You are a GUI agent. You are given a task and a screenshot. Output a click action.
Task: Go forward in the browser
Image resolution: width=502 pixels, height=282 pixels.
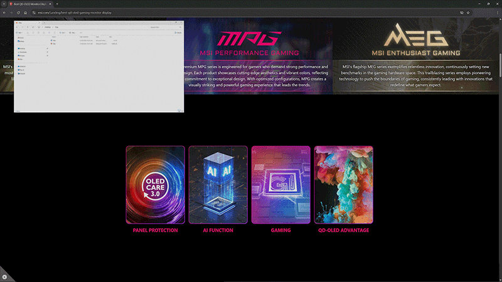11,13
